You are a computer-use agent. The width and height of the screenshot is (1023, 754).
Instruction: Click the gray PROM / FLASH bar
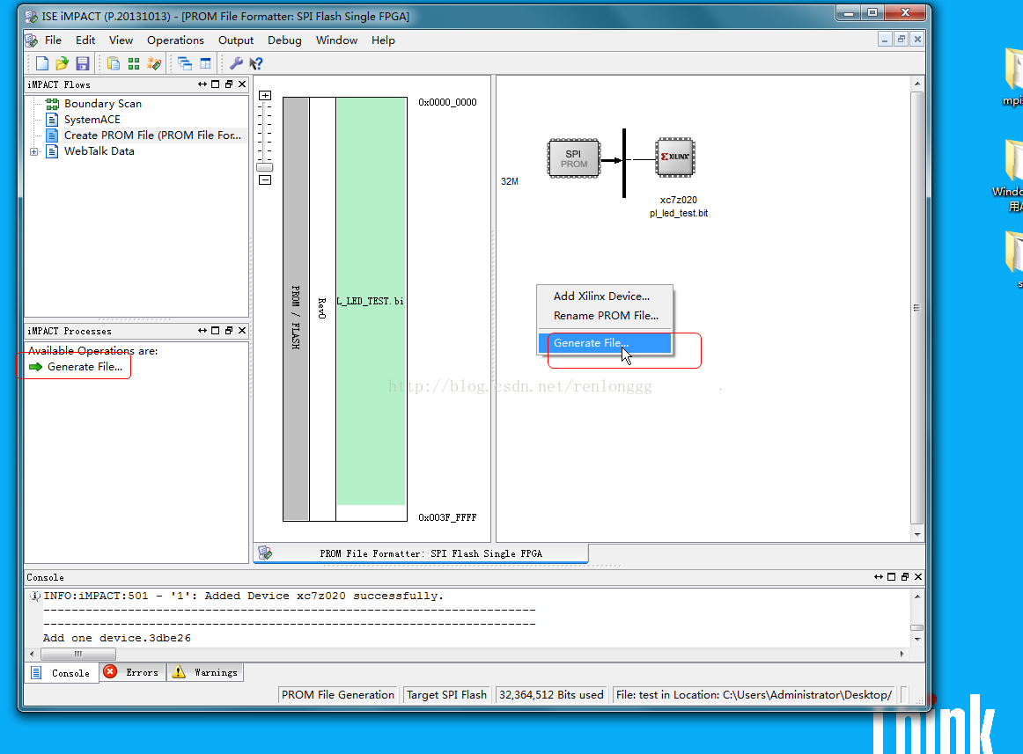click(x=296, y=309)
